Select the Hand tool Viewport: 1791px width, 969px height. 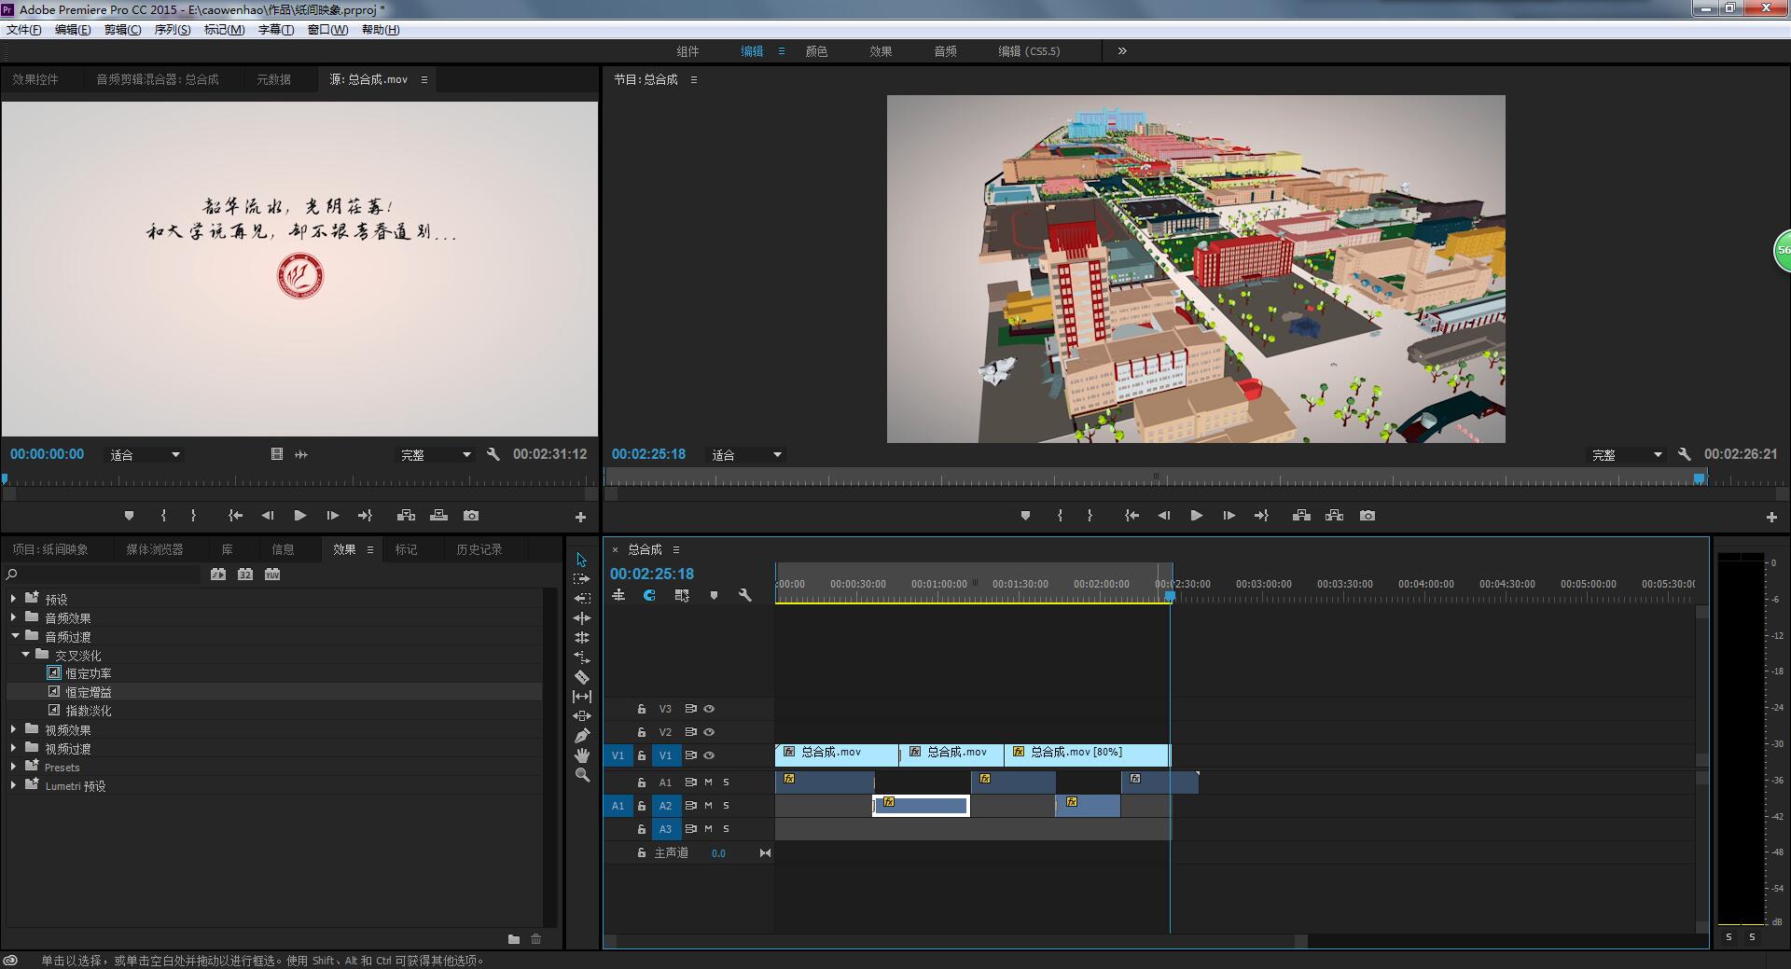pos(582,755)
